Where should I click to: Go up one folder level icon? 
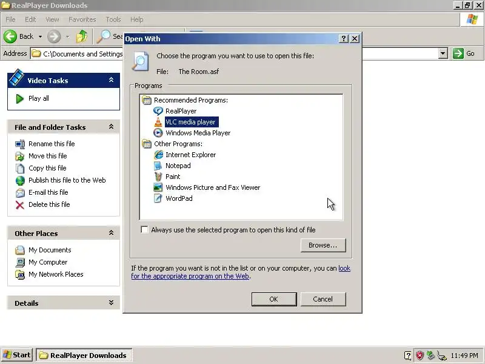[82, 36]
